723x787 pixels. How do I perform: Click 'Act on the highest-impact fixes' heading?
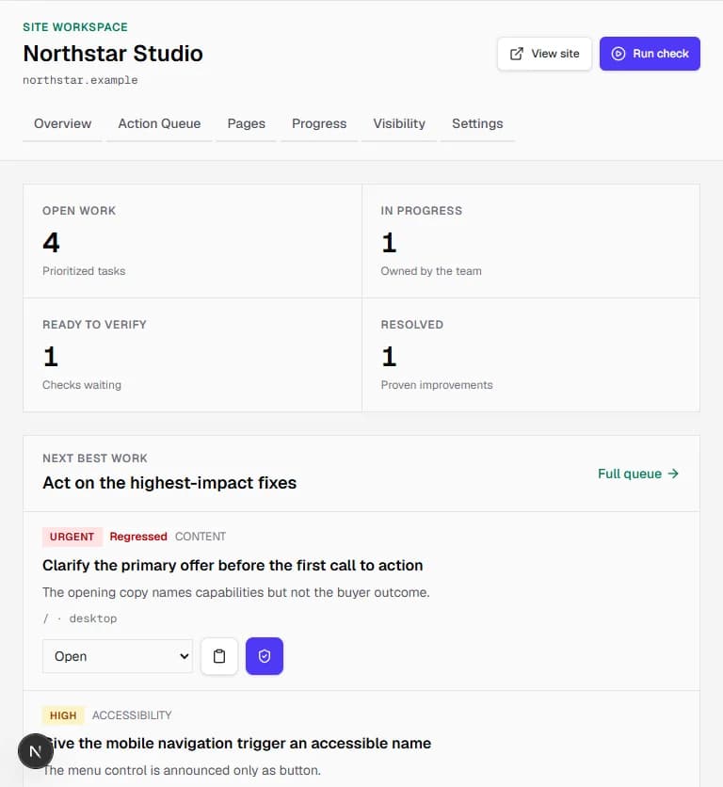(x=169, y=483)
